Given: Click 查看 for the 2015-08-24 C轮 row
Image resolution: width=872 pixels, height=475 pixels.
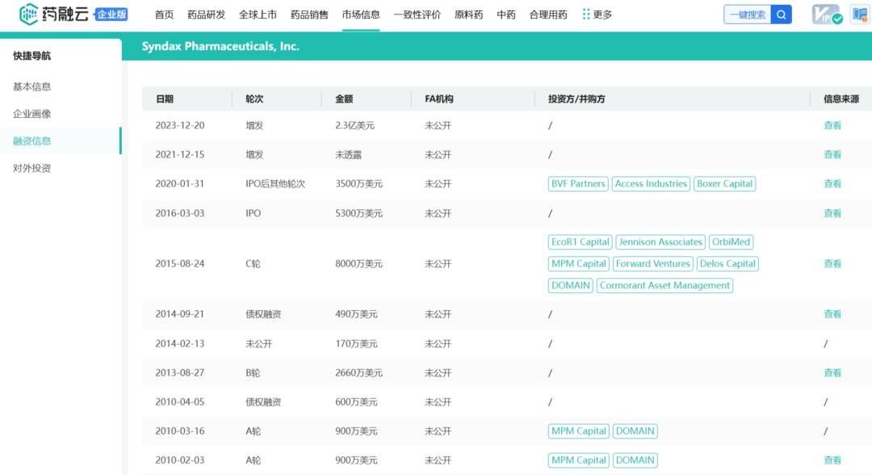Looking at the screenshot, I should [832, 263].
